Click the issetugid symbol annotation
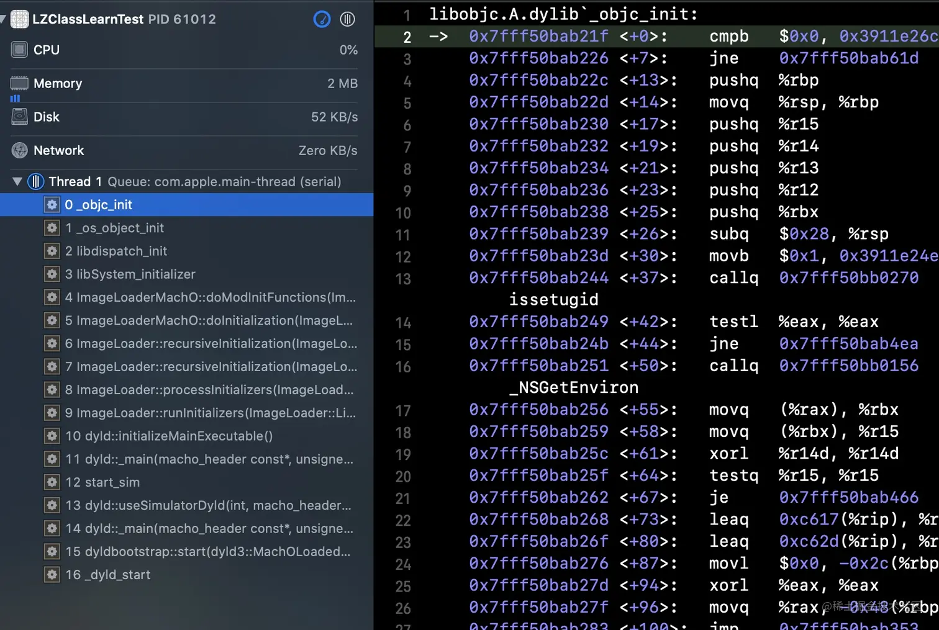 click(553, 300)
